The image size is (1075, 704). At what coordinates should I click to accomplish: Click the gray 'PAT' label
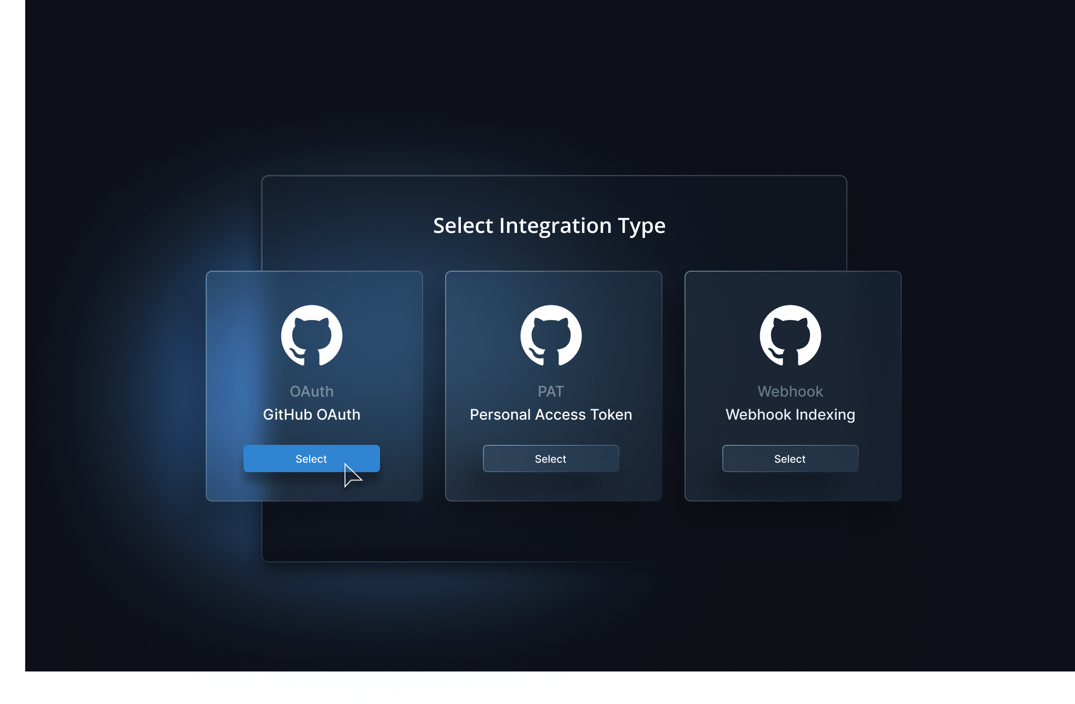coord(551,391)
